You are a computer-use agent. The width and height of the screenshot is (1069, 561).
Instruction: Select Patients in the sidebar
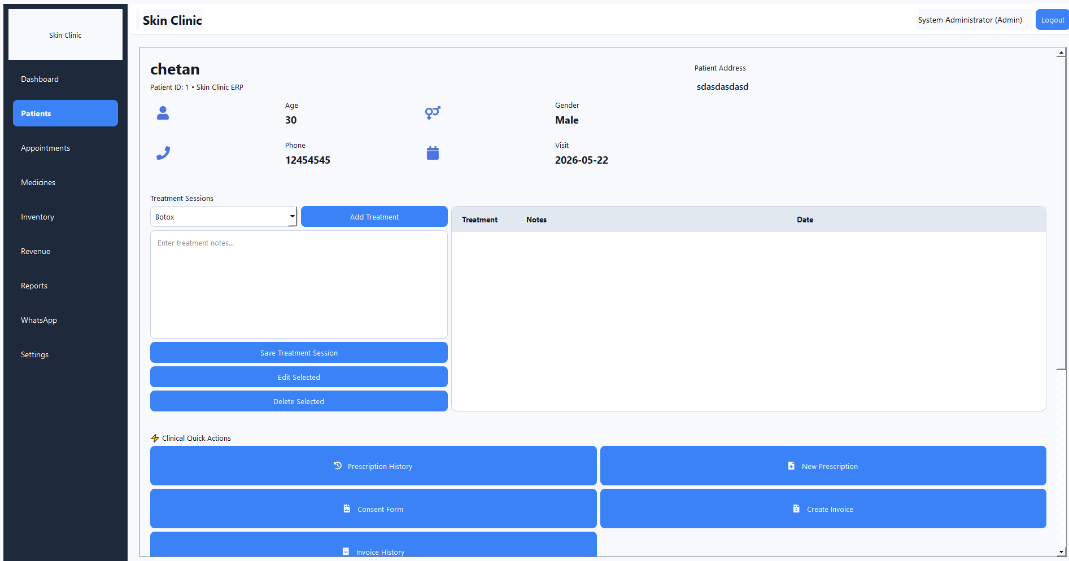coord(66,113)
